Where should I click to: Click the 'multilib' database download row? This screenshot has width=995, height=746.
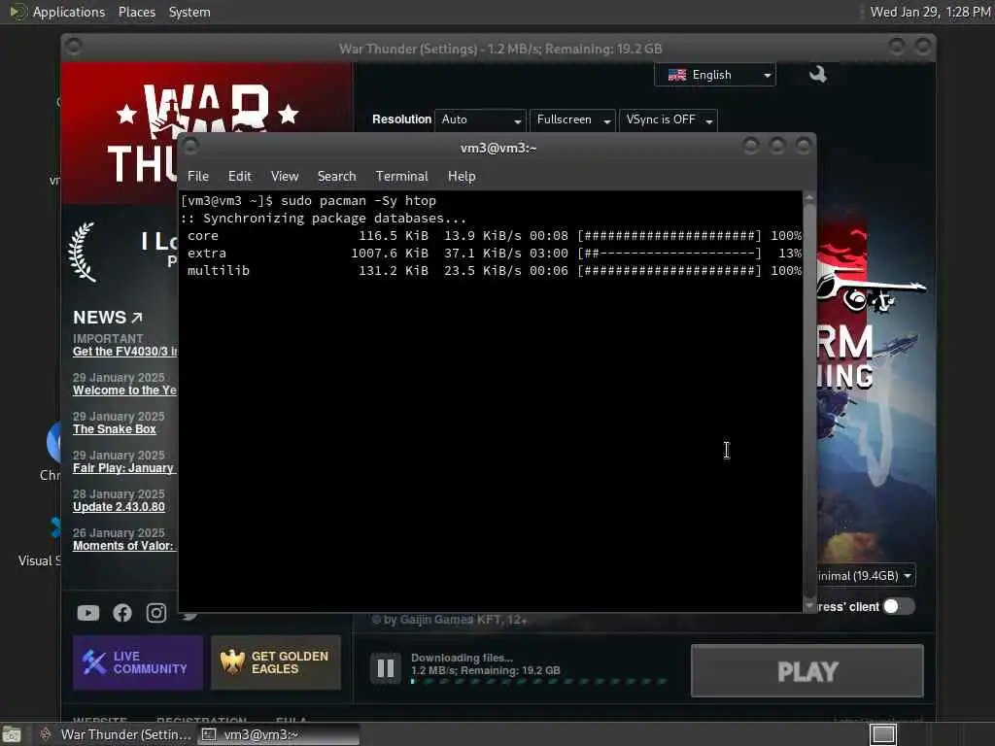[494, 270]
